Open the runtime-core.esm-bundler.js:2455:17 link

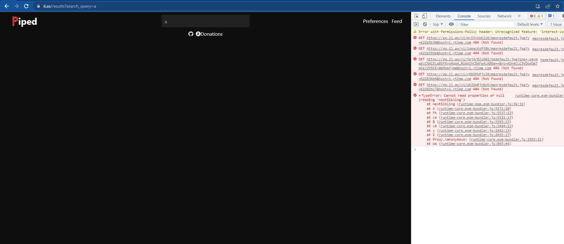point(474,135)
